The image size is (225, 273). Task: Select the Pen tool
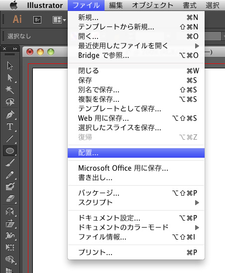point(10,115)
